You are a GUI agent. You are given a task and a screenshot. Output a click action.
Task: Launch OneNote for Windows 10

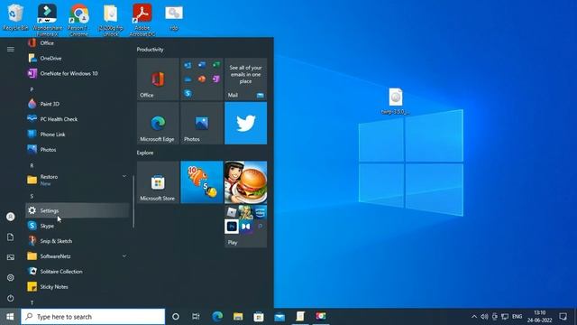(78, 73)
